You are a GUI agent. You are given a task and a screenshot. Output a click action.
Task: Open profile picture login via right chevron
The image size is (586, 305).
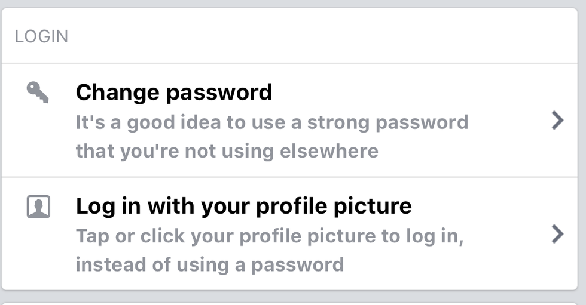(x=557, y=234)
